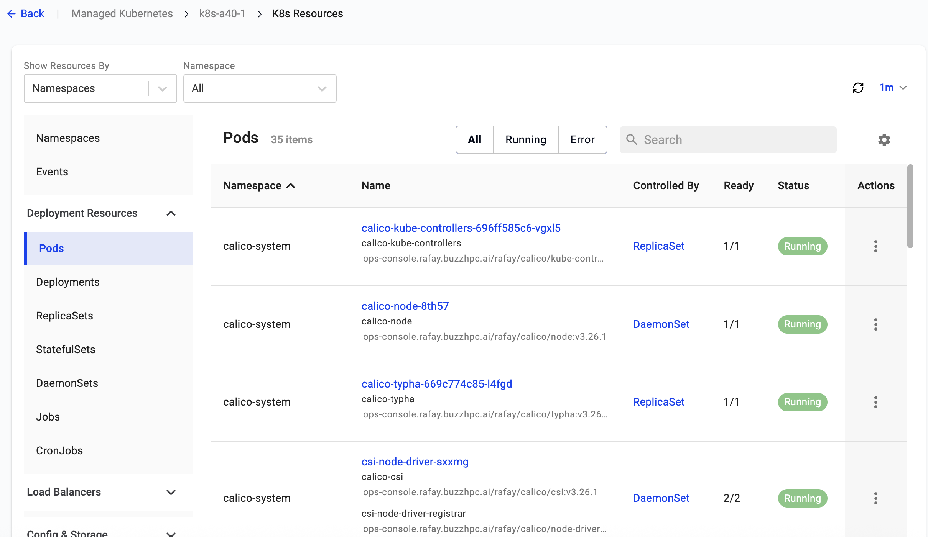Image resolution: width=928 pixels, height=537 pixels.
Task: Open pod csi-node-driver-sxxmg
Action: [415, 462]
